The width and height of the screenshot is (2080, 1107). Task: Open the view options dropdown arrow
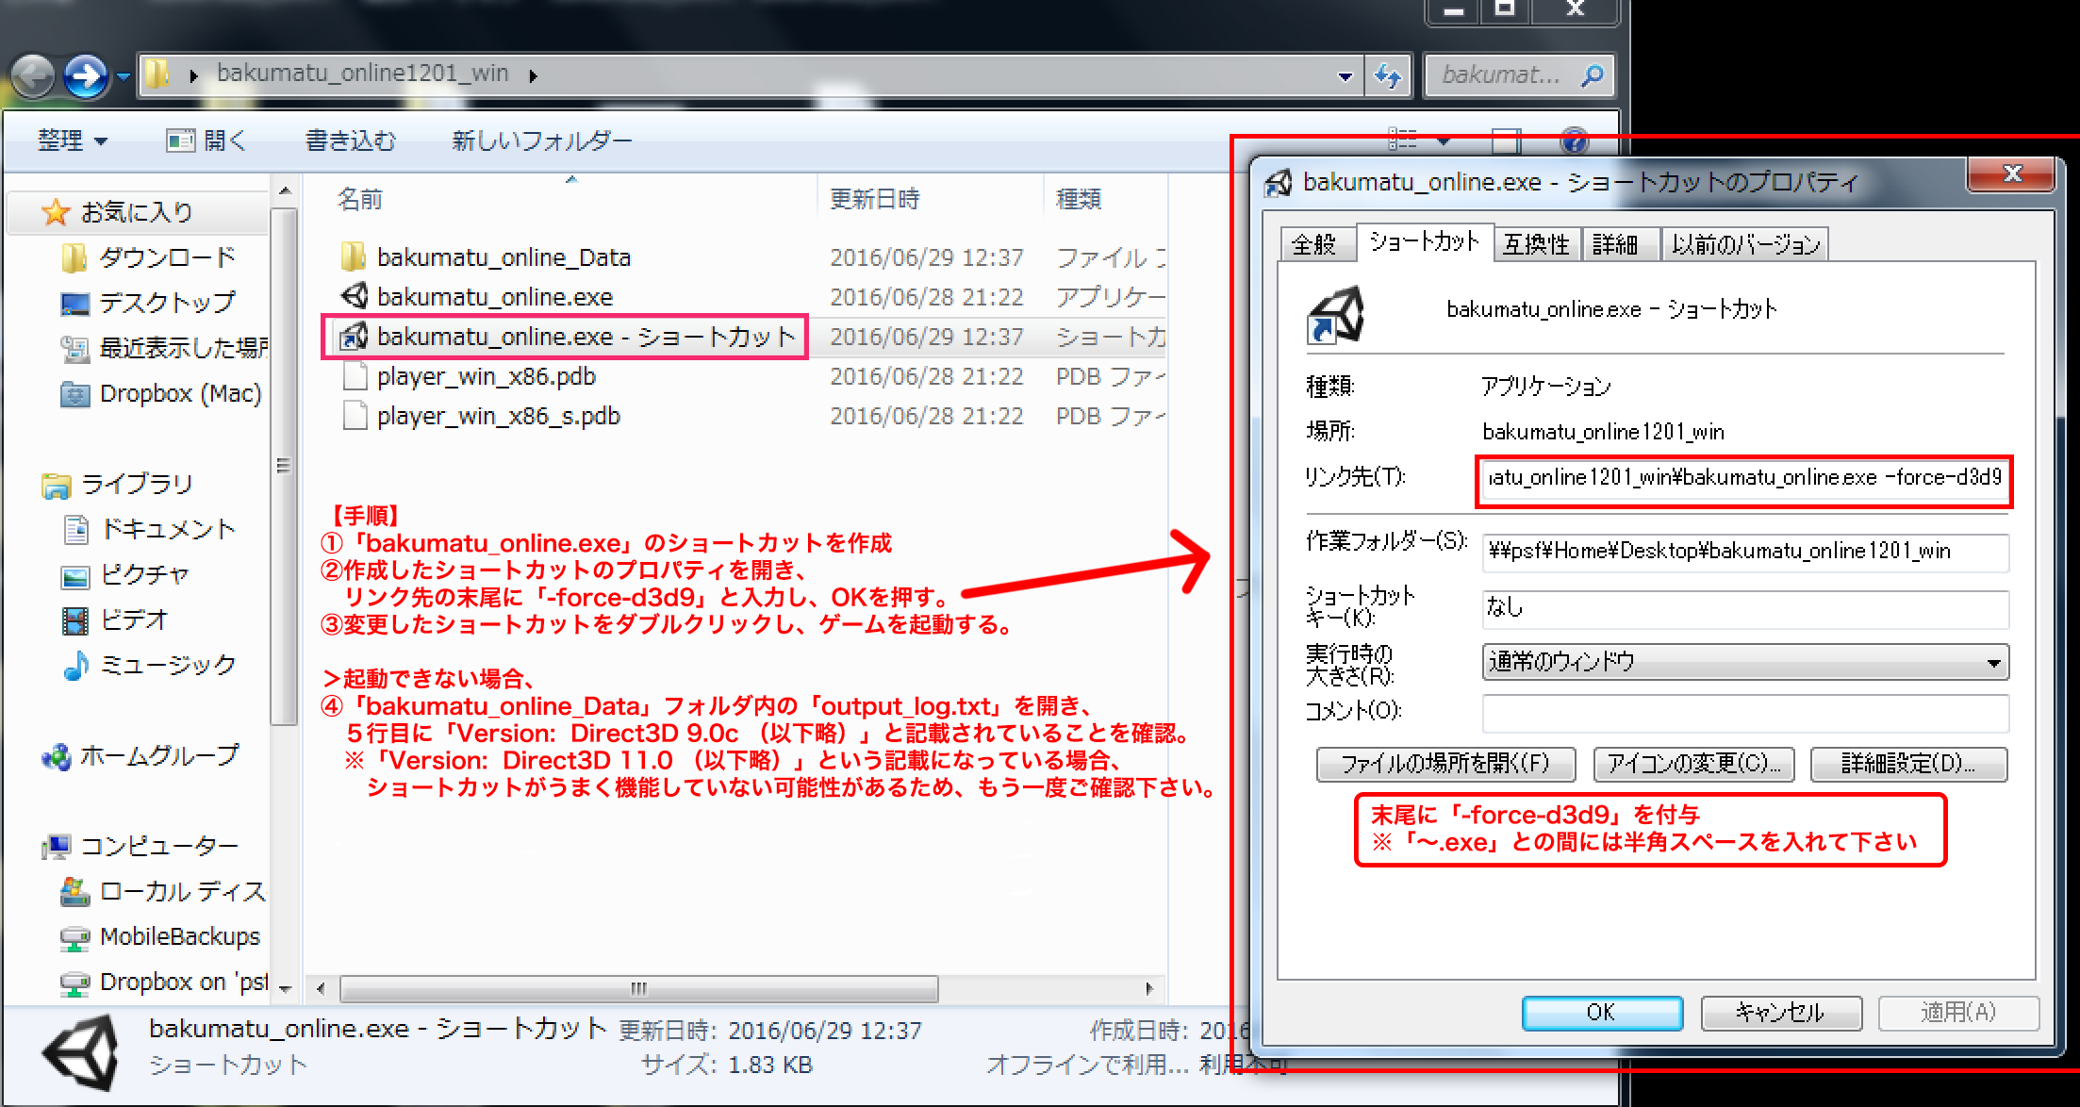[x=1444, y=141]
